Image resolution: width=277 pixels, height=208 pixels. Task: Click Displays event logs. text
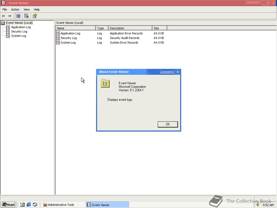[x=120, y=100]
